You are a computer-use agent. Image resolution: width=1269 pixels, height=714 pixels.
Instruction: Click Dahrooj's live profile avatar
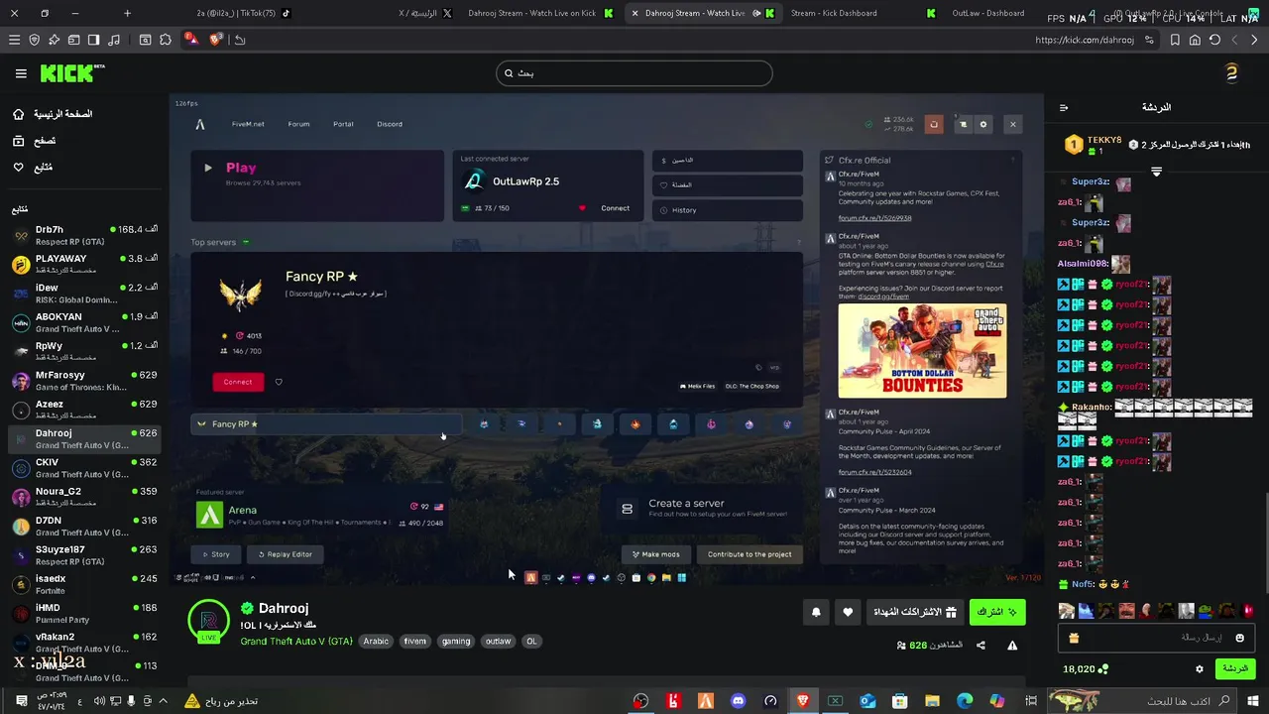point(208,621)
